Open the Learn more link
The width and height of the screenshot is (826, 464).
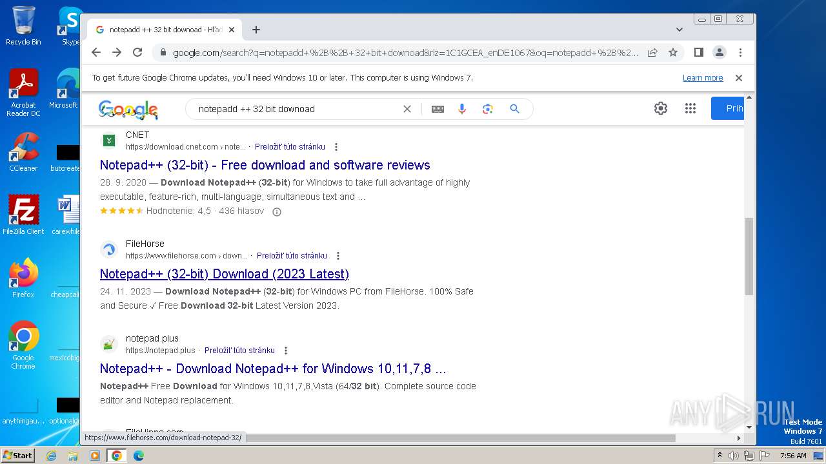(703, 77)
